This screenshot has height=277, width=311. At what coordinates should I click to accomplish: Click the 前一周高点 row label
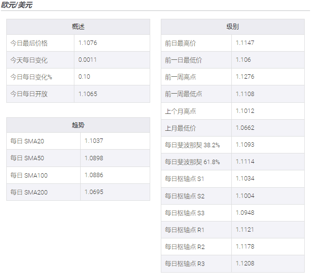coord(180,77)
